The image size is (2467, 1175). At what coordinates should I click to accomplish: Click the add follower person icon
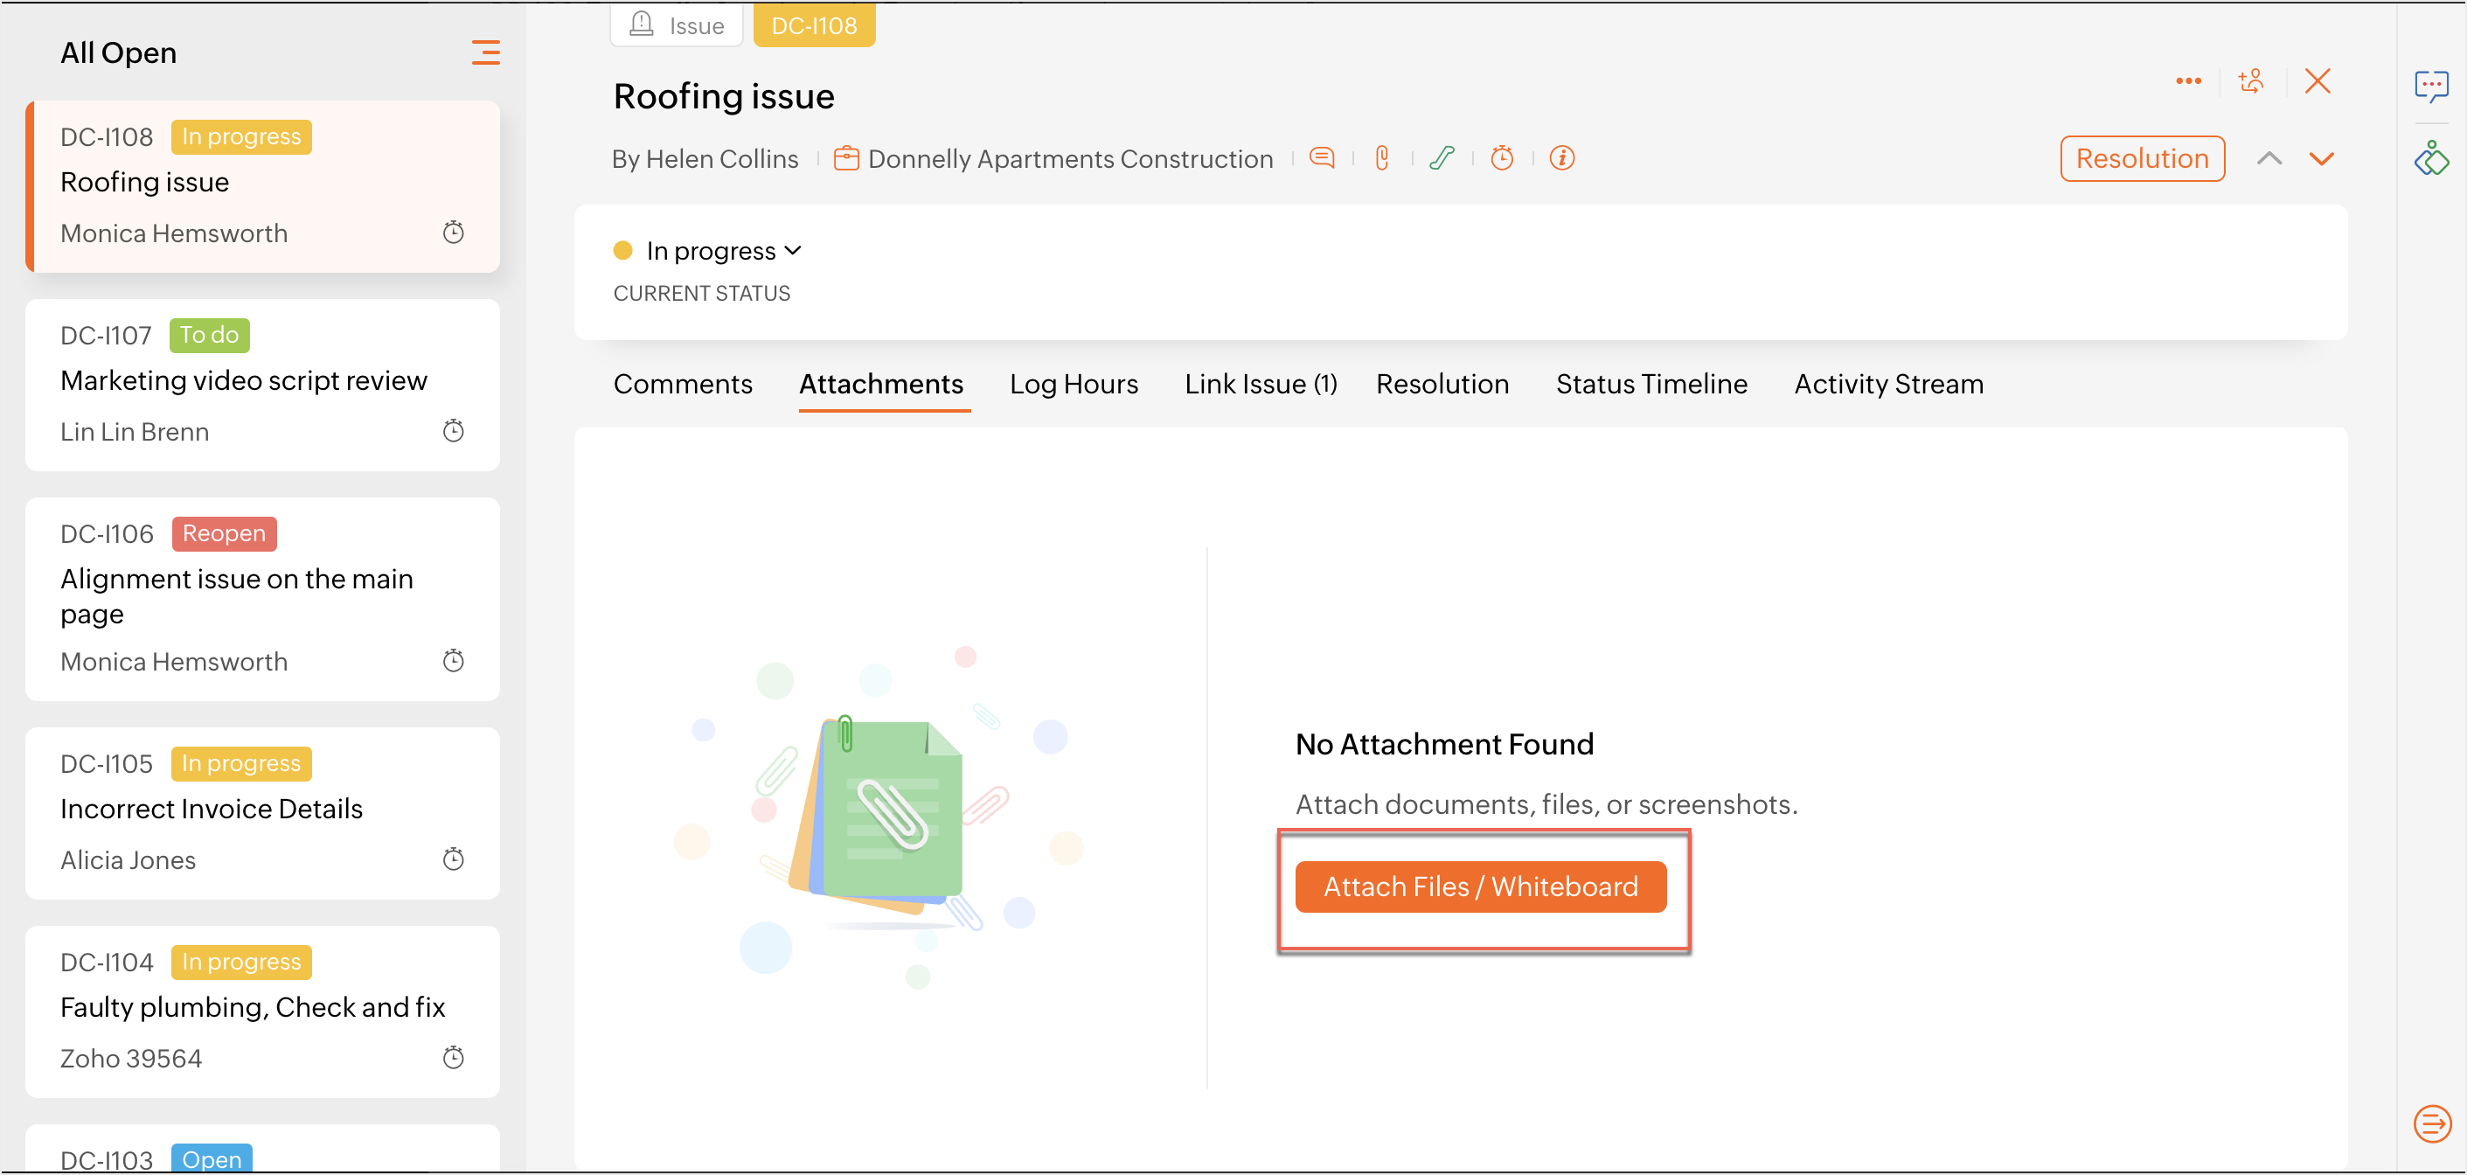coord(2252,81)
